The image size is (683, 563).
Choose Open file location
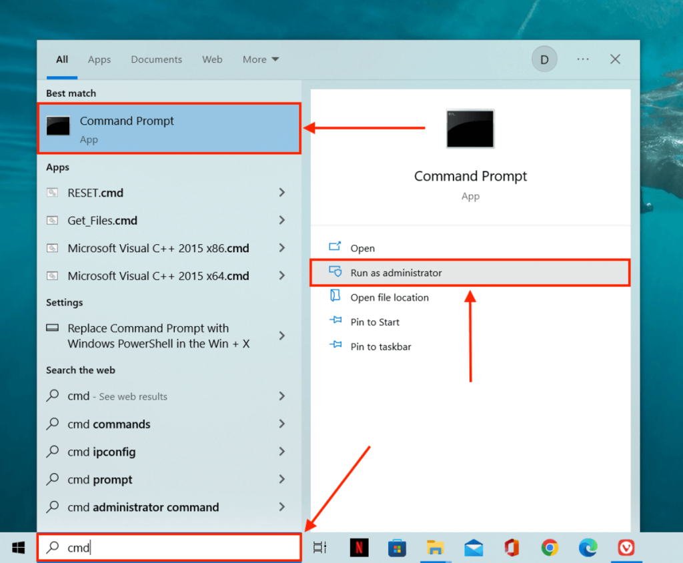click(x=390, y=298)
